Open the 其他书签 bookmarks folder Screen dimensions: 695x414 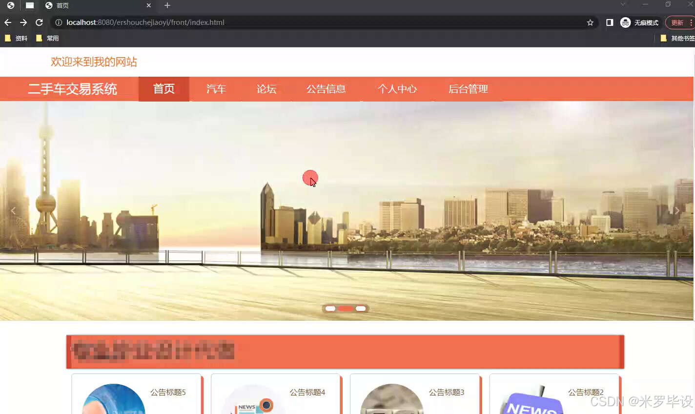pos(678,38)
